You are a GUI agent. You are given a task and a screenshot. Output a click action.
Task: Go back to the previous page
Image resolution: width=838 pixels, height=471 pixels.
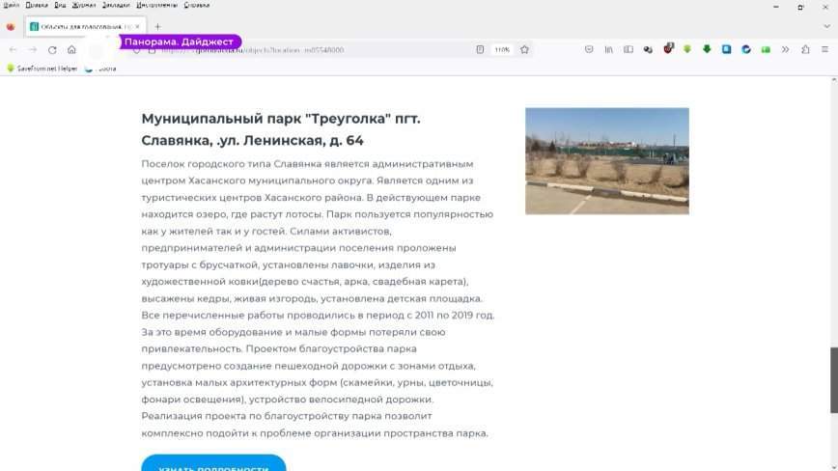(x=13, y=49)
